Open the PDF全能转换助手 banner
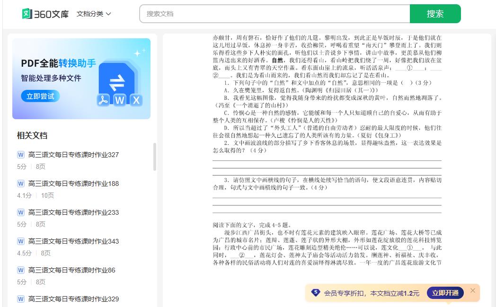This screenshot has width=496, height=307. click(x=81, y=79)
